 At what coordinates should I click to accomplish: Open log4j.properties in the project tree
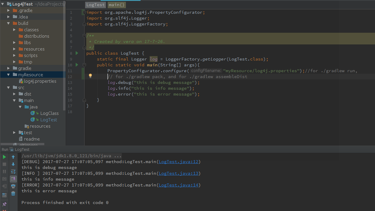[40, 81]
